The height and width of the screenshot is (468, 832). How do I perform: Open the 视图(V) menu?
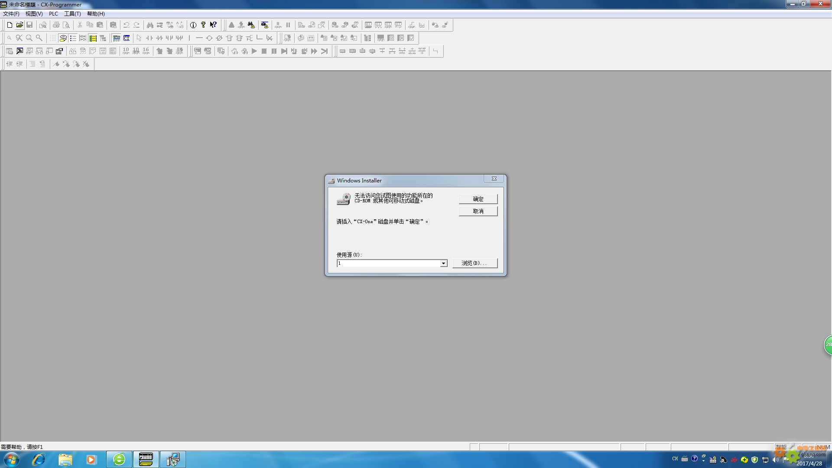click(x=34, y=13)
